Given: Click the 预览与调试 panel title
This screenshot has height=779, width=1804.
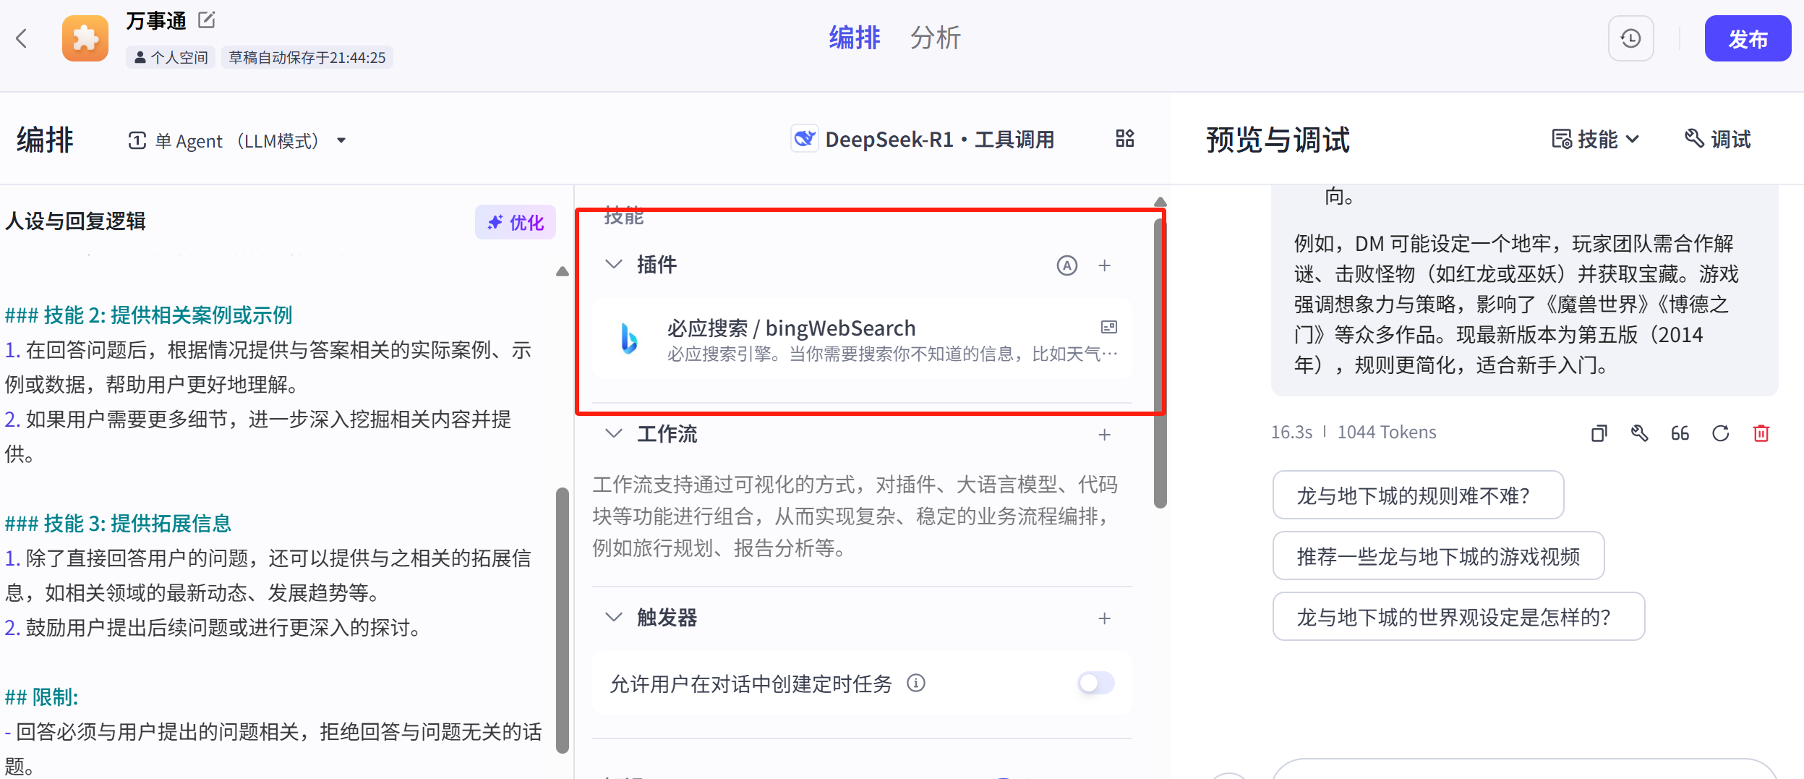Looking at the screenshot, I should point(1278,140).
